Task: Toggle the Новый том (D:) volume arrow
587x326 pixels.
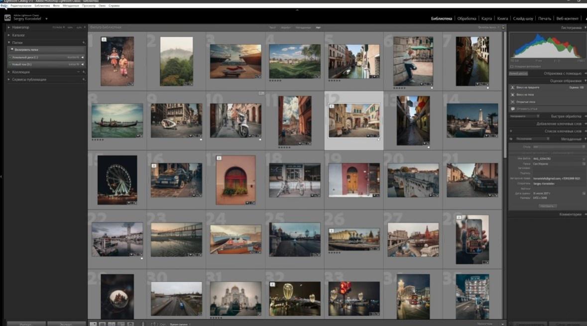Action: [x=82, y=64]
